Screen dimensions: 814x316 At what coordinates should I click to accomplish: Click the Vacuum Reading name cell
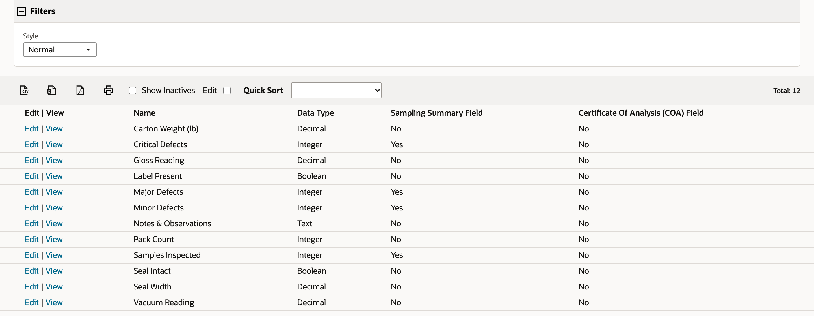[x=164, y=302]
